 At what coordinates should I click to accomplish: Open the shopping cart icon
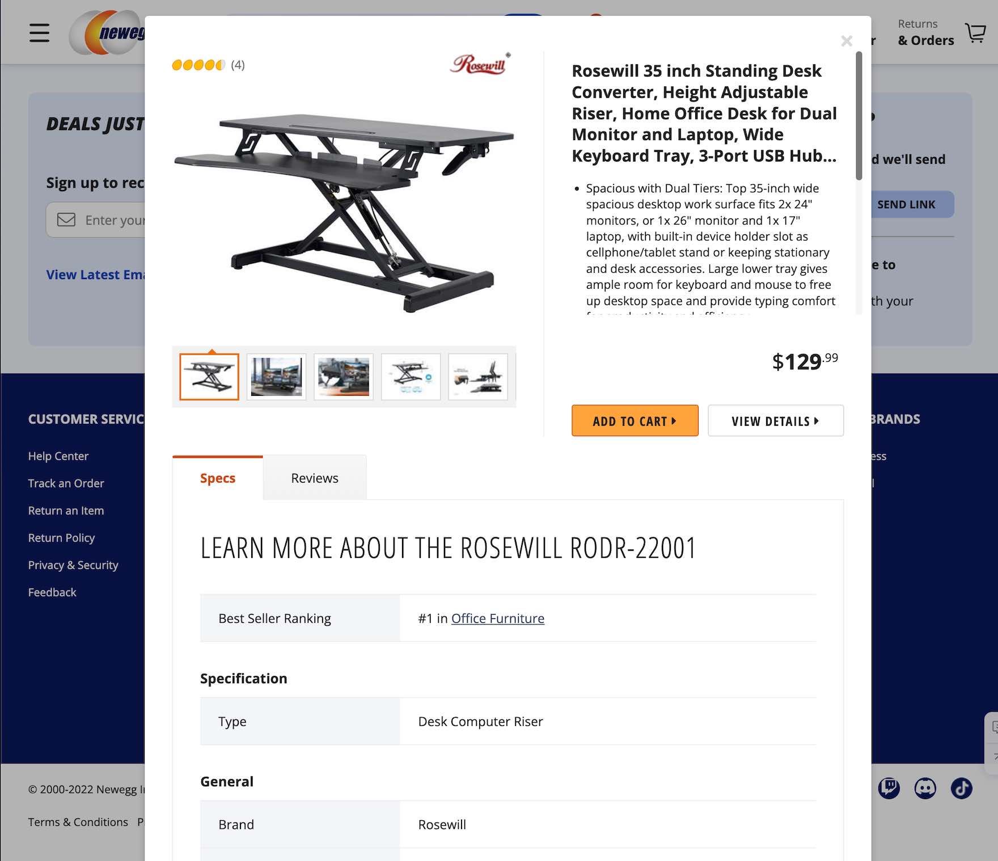tap(975, 33)
